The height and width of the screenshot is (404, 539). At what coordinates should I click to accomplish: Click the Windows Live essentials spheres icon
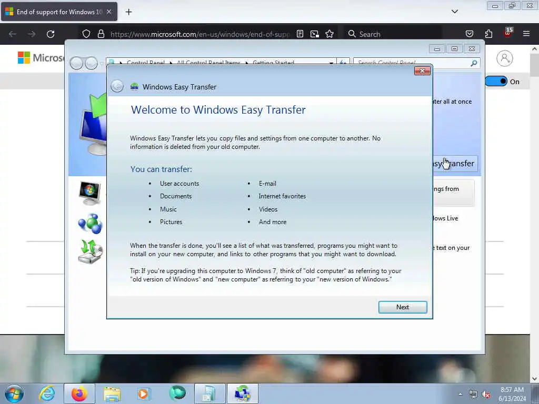click(90, 224)
